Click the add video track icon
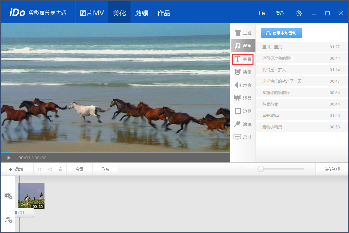 click(8, 196)
